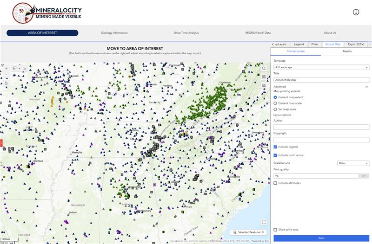The width and height of the screenshot is (372, 244).
Task: Switch to the Results tab
Action: 347,51
